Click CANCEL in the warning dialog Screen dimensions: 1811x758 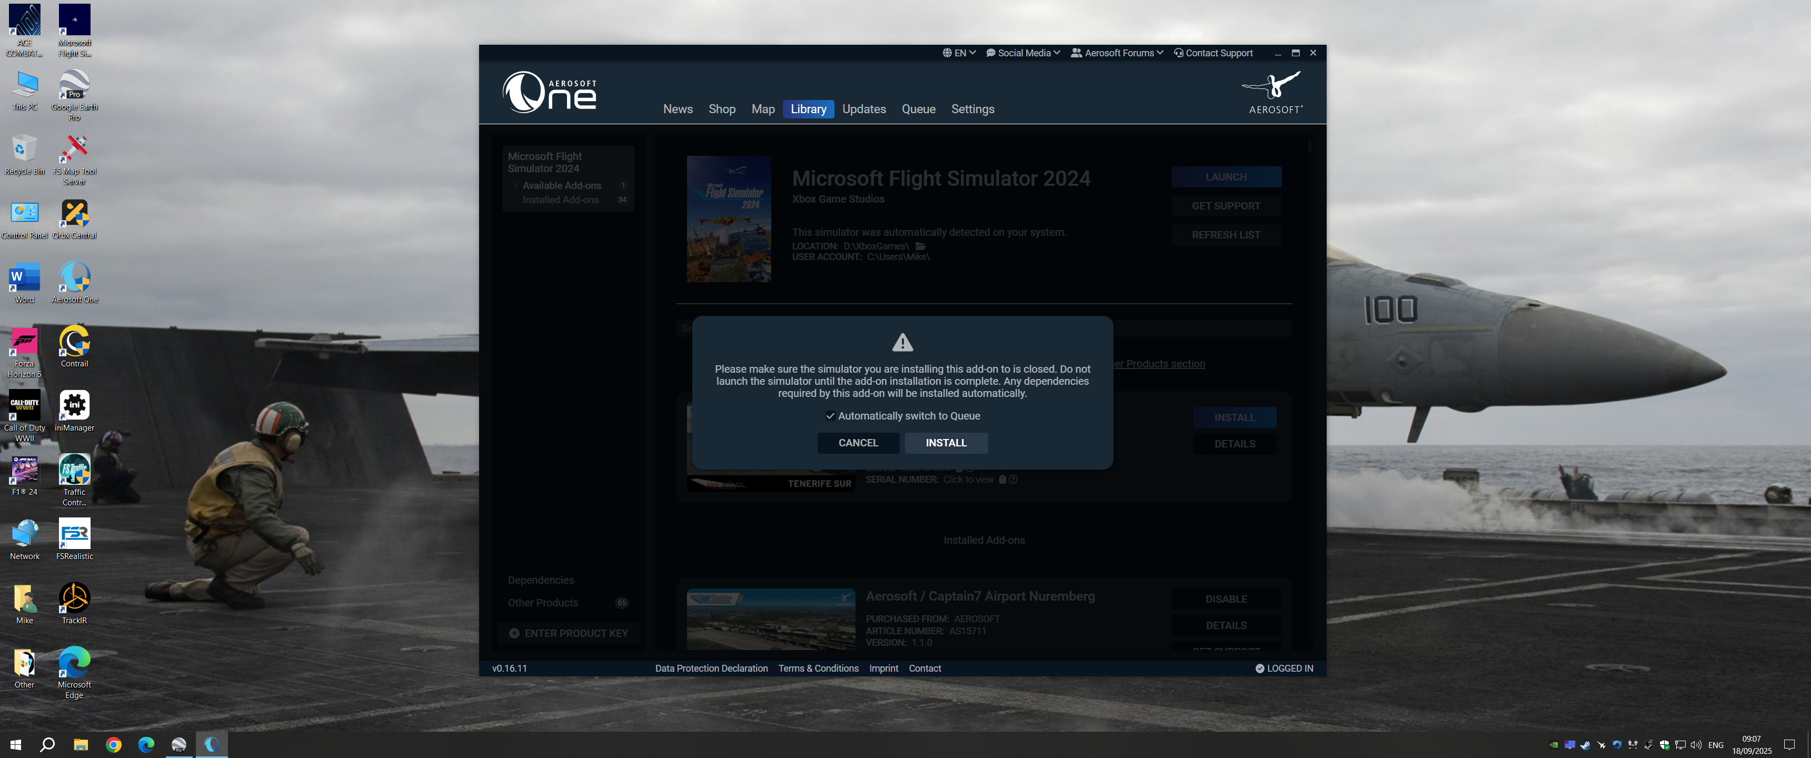point(858,443)
